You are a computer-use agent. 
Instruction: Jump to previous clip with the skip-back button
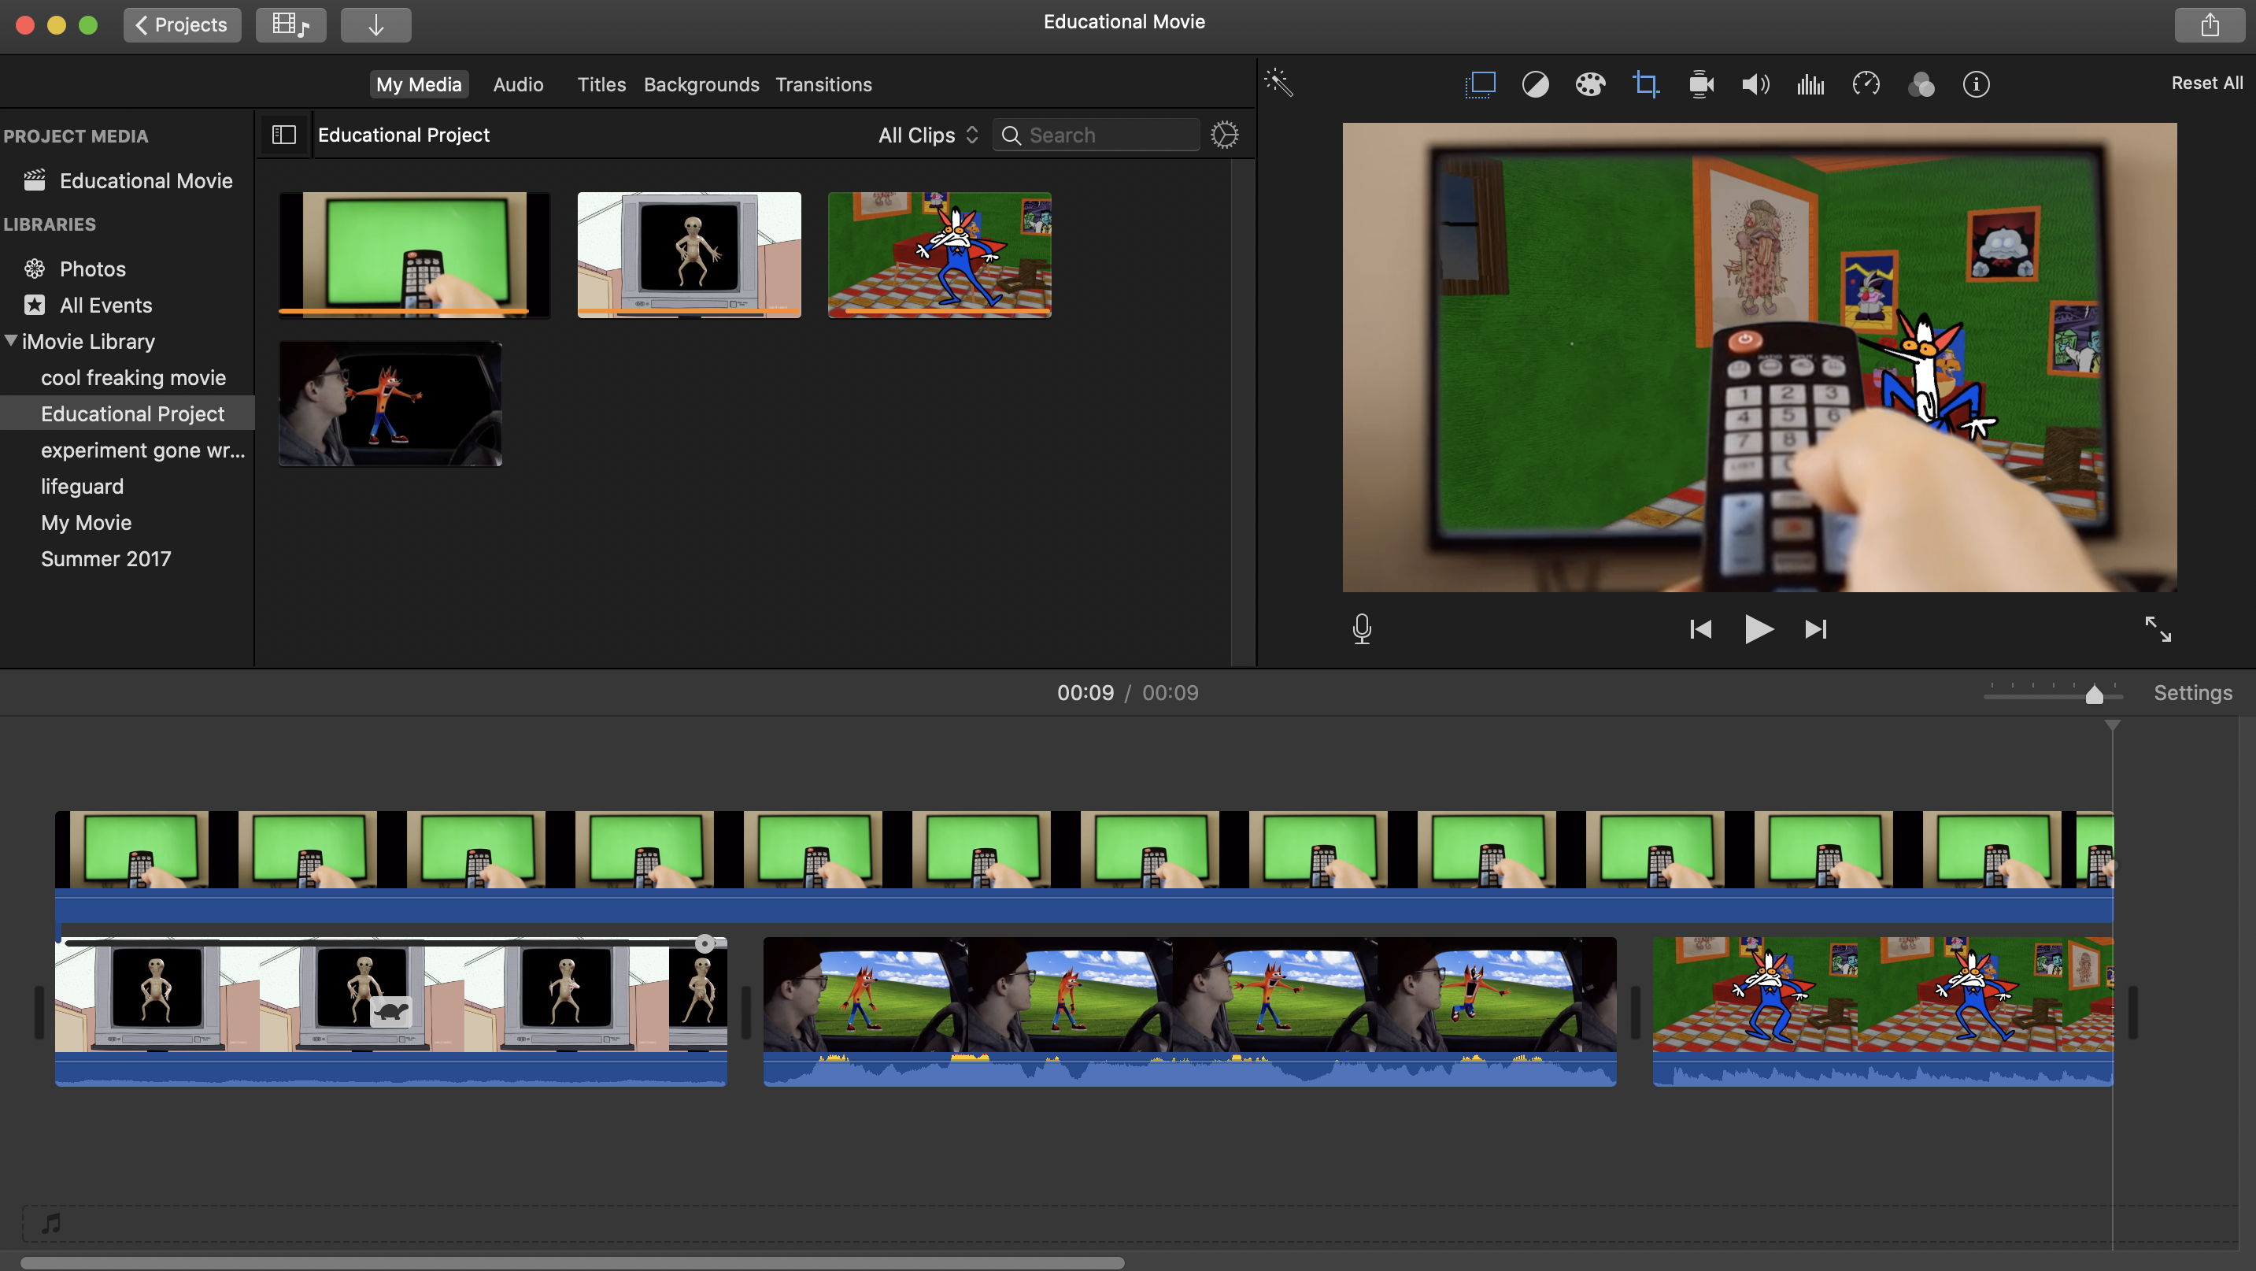(x=1701, y=629)
